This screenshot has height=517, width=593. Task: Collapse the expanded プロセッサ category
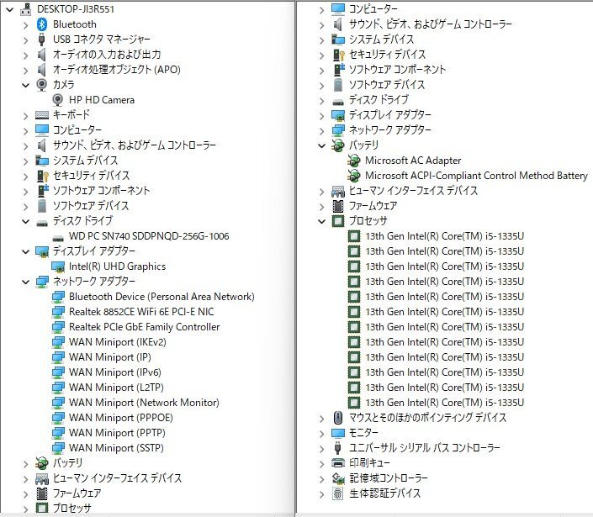(x=321, y=221)
